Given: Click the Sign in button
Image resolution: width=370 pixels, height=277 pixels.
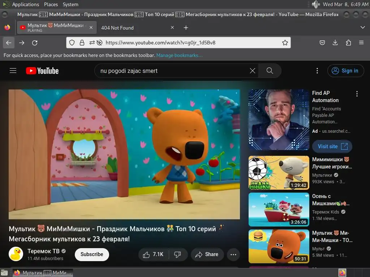Looking at the screenshot, I should click(346, 71).
